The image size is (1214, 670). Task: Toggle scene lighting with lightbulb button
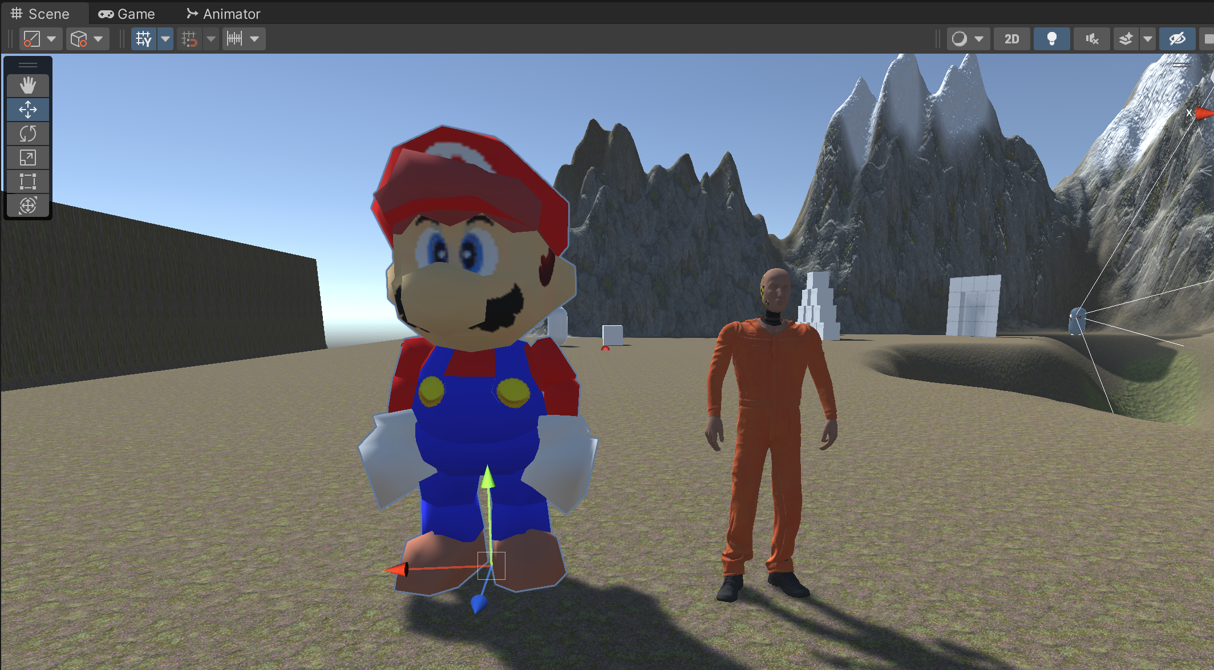[x=1051, y=39]
